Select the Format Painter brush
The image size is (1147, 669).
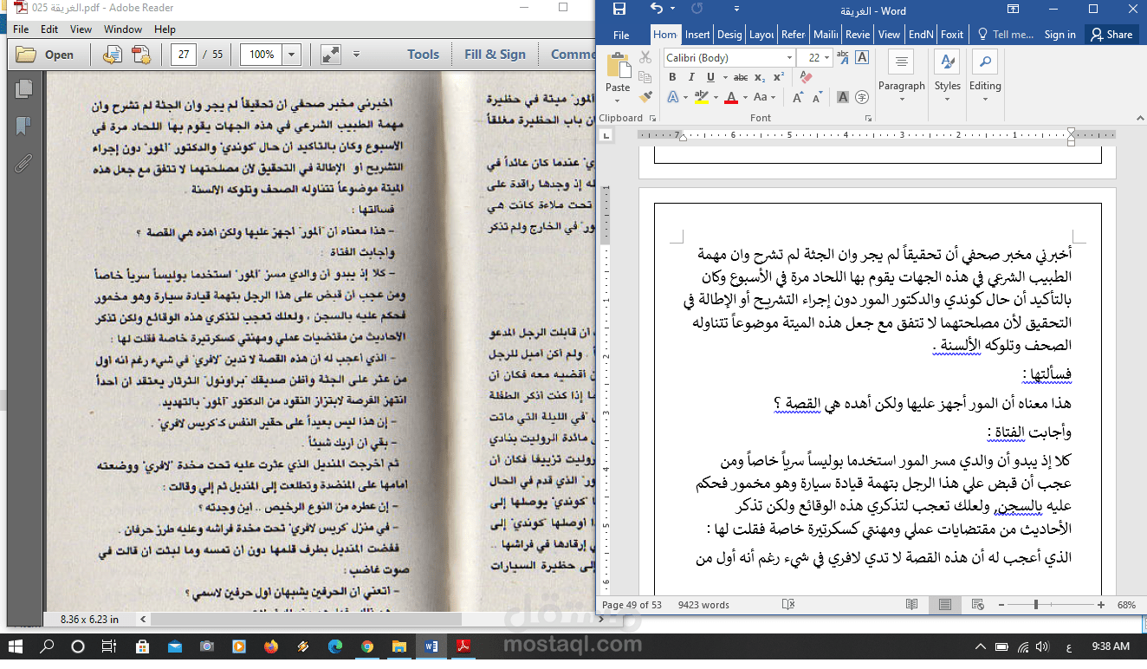(x=645, y=97)
